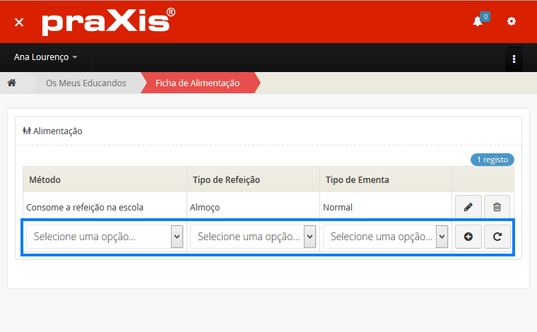Image resolution: width=537 pixels, height=332 pixels.
Task: Click the Método column header
Action: (x=45, y=180)
